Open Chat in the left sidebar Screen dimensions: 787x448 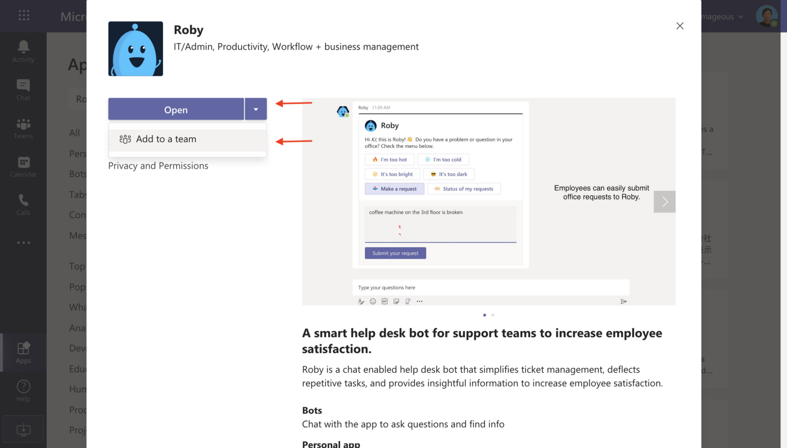pyautogui.click(x=23, y=90)
